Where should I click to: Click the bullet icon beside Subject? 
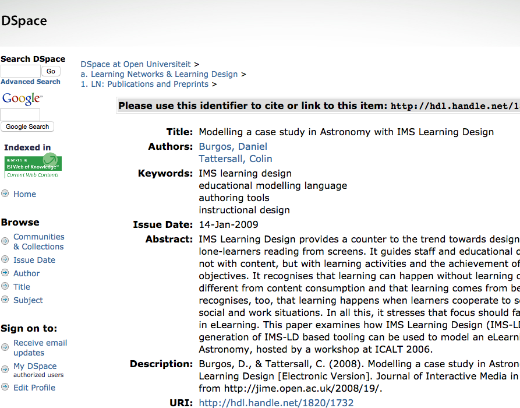coord(5,300)
